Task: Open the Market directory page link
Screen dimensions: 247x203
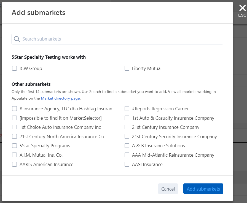Action: pos(60,98)
